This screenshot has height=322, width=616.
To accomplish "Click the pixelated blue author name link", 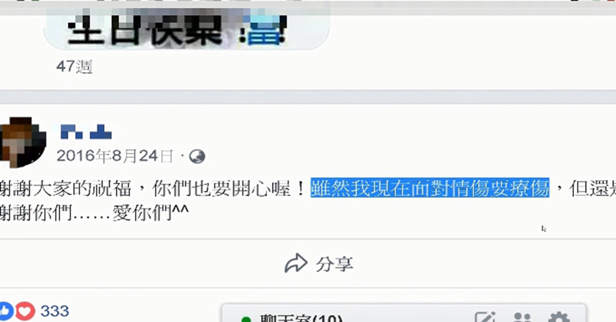I will [x=86, y=132].
